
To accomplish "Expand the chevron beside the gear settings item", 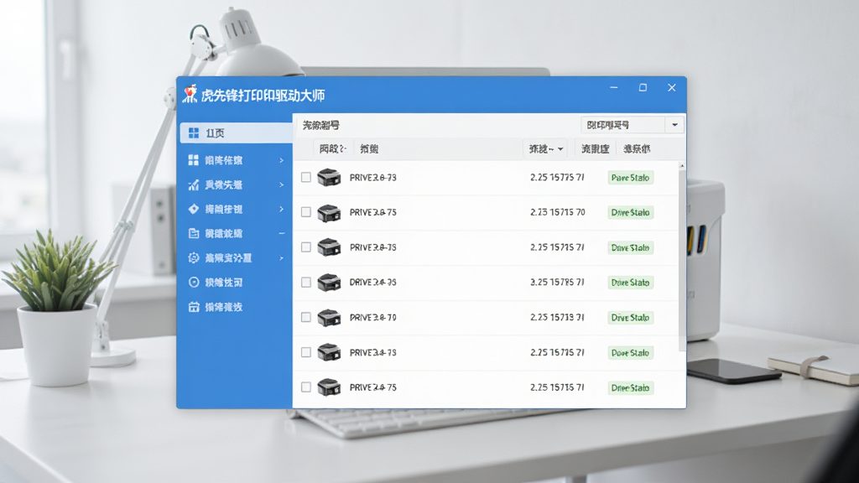I will [x=282, y=258].
